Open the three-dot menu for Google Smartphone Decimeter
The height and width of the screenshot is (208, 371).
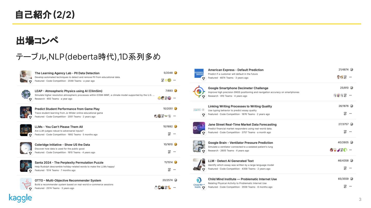pos(350,95)
